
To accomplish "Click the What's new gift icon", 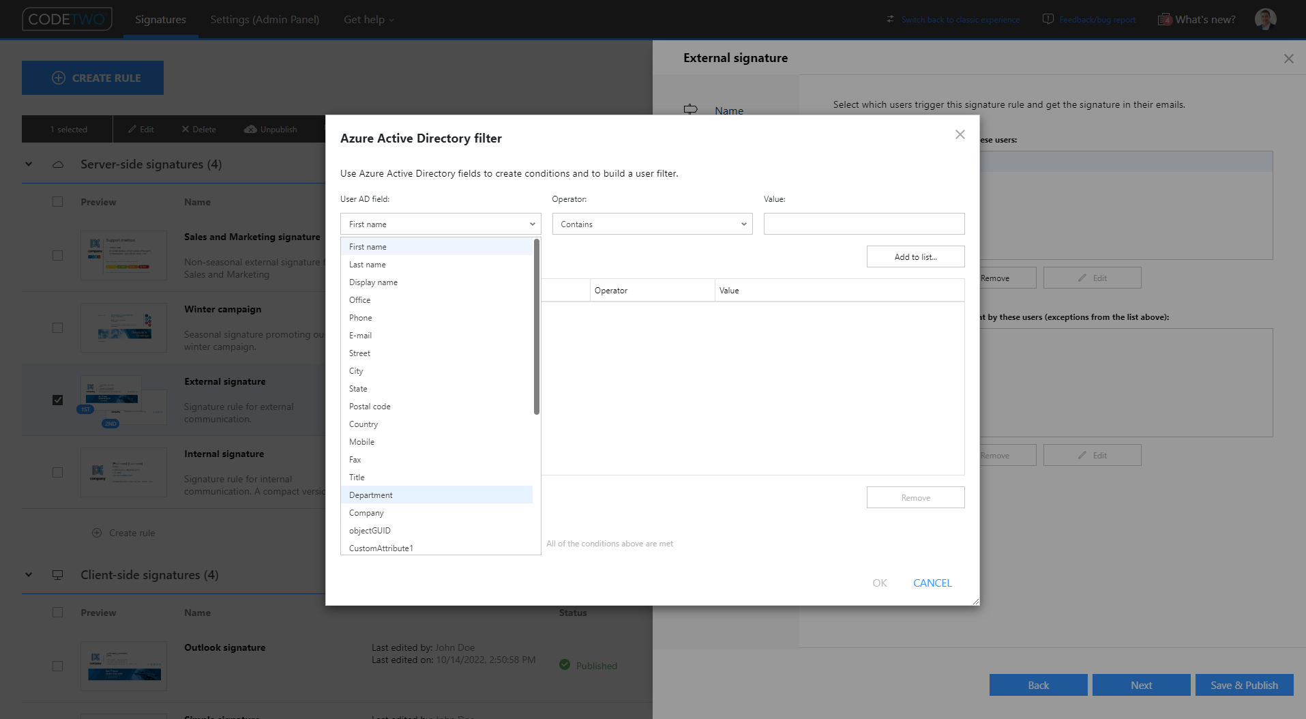I will click(1165, 19).
